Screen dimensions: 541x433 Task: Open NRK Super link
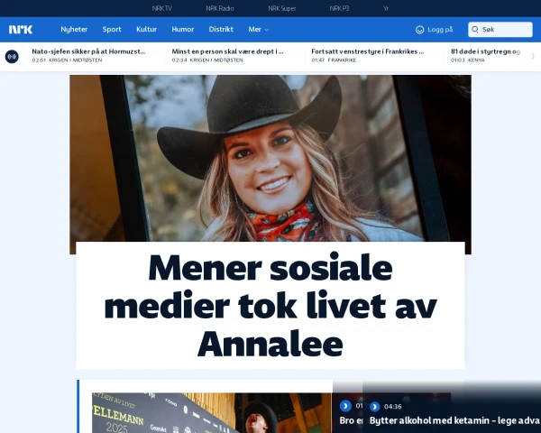(282, 7)
